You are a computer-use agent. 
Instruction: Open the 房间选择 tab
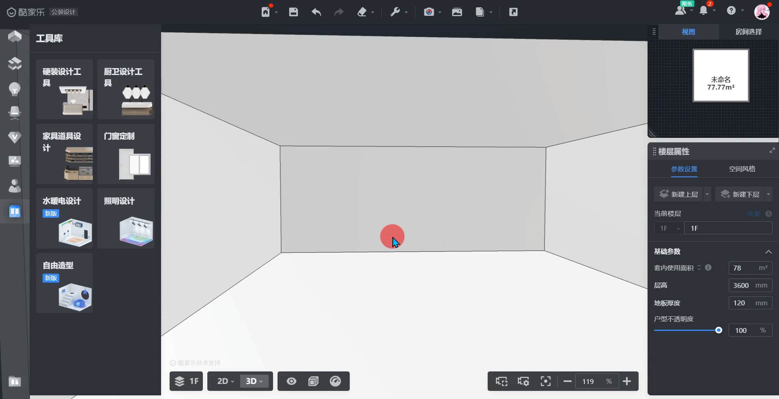click(748, 32)
